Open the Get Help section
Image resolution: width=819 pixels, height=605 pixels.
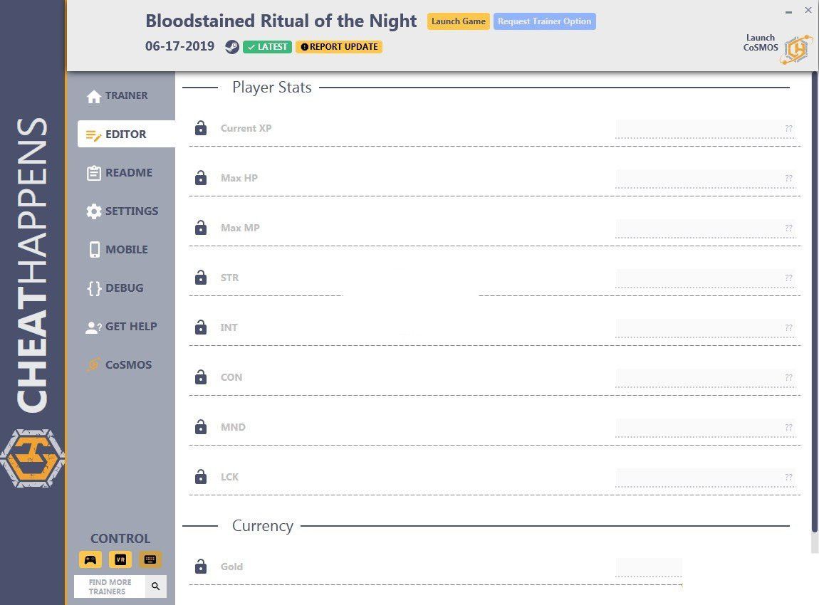click(x=121, y=327)
